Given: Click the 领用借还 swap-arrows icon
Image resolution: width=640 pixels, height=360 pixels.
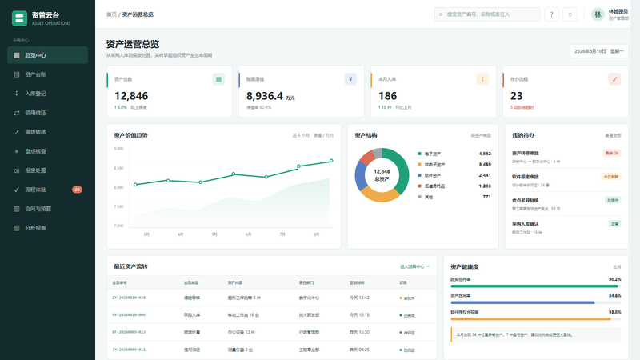Looking at the screenshot, I should [16, 113].
